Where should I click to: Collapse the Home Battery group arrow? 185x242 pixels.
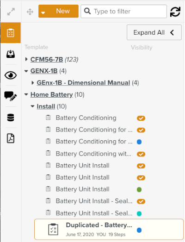26,94
